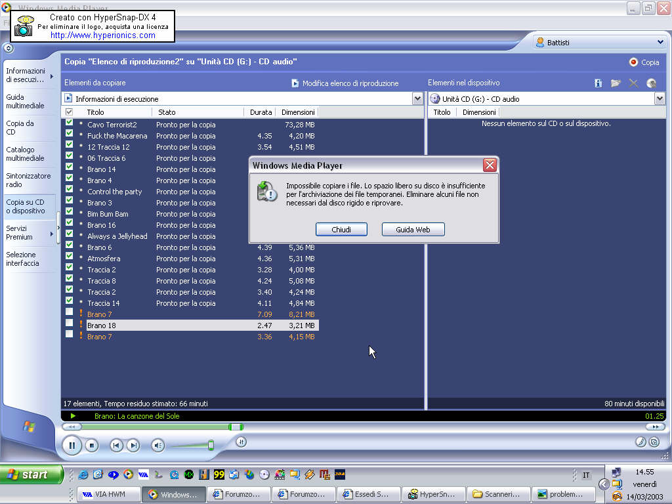Open Modifica elenco di riproduzione
Viewport: 672px width, 504px height.
pyautogui.click(x=345, y=83)
